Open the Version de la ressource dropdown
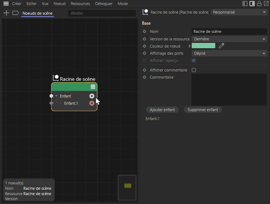 [x=229, y=39]
